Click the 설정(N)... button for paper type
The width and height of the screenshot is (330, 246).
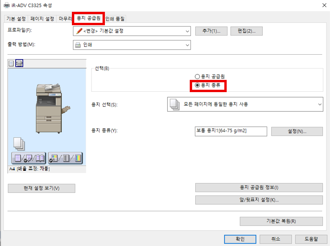click(x=297, y=131)
